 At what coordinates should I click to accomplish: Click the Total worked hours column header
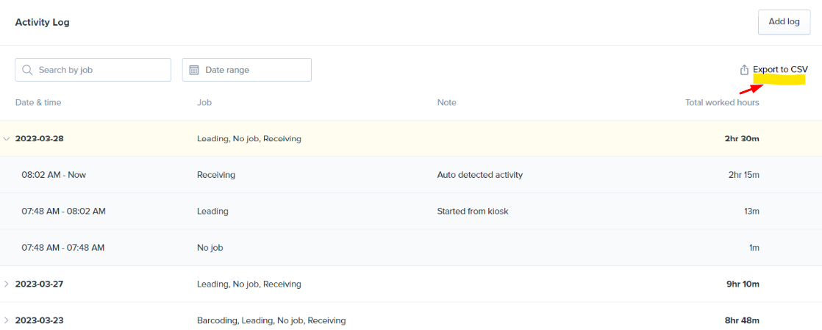722,103
